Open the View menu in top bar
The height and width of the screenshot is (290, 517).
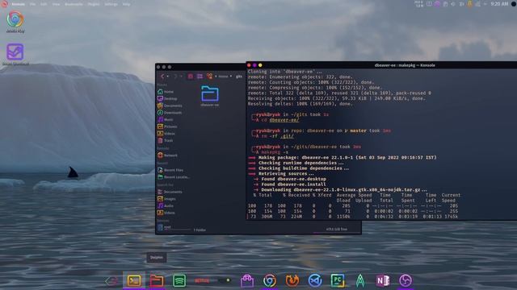[56, 4]
